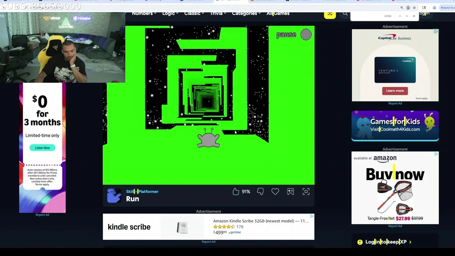
Task: Click Listen Now on the $0 ad
Action: click(42, 148)
